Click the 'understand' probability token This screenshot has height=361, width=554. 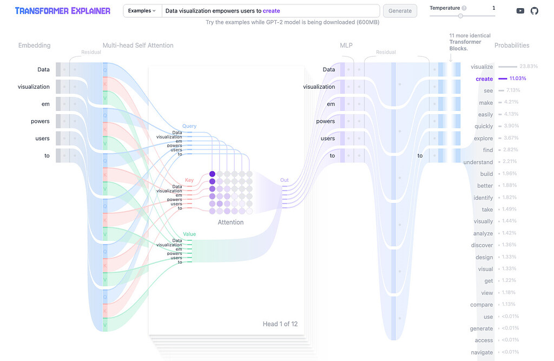(478, 162)
